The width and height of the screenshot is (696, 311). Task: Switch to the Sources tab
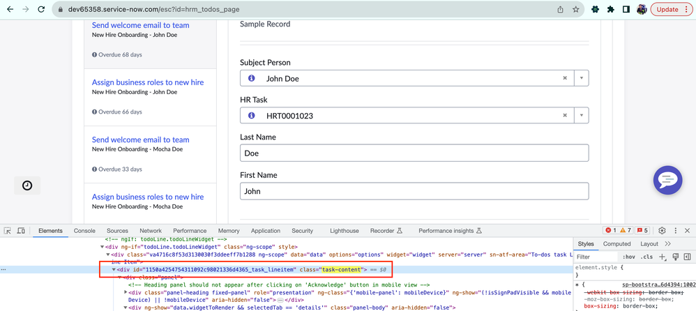click(117, 231)
